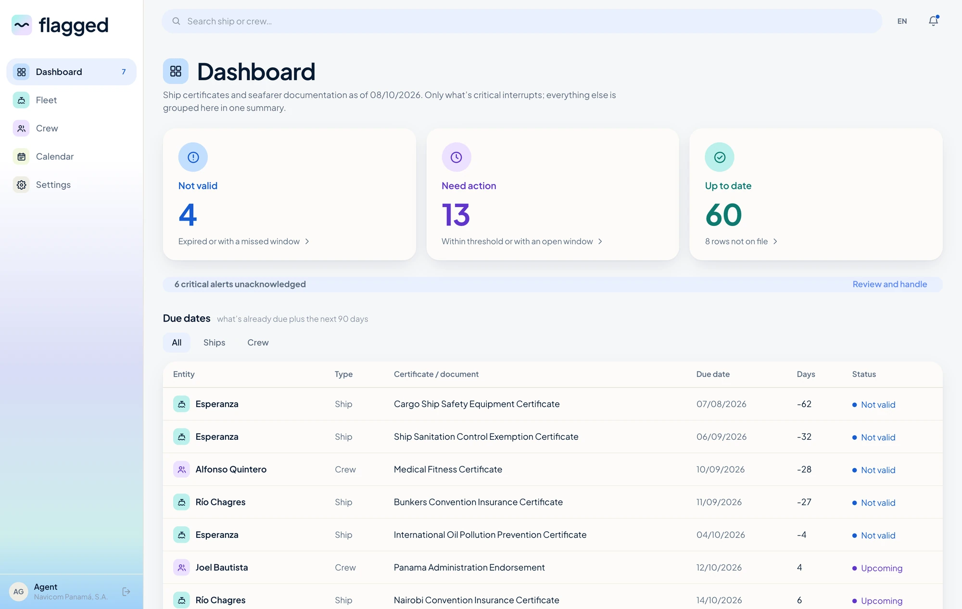The image size is (962, 609).
Task: Open notifications bell icon
Action: coord(933,21)
